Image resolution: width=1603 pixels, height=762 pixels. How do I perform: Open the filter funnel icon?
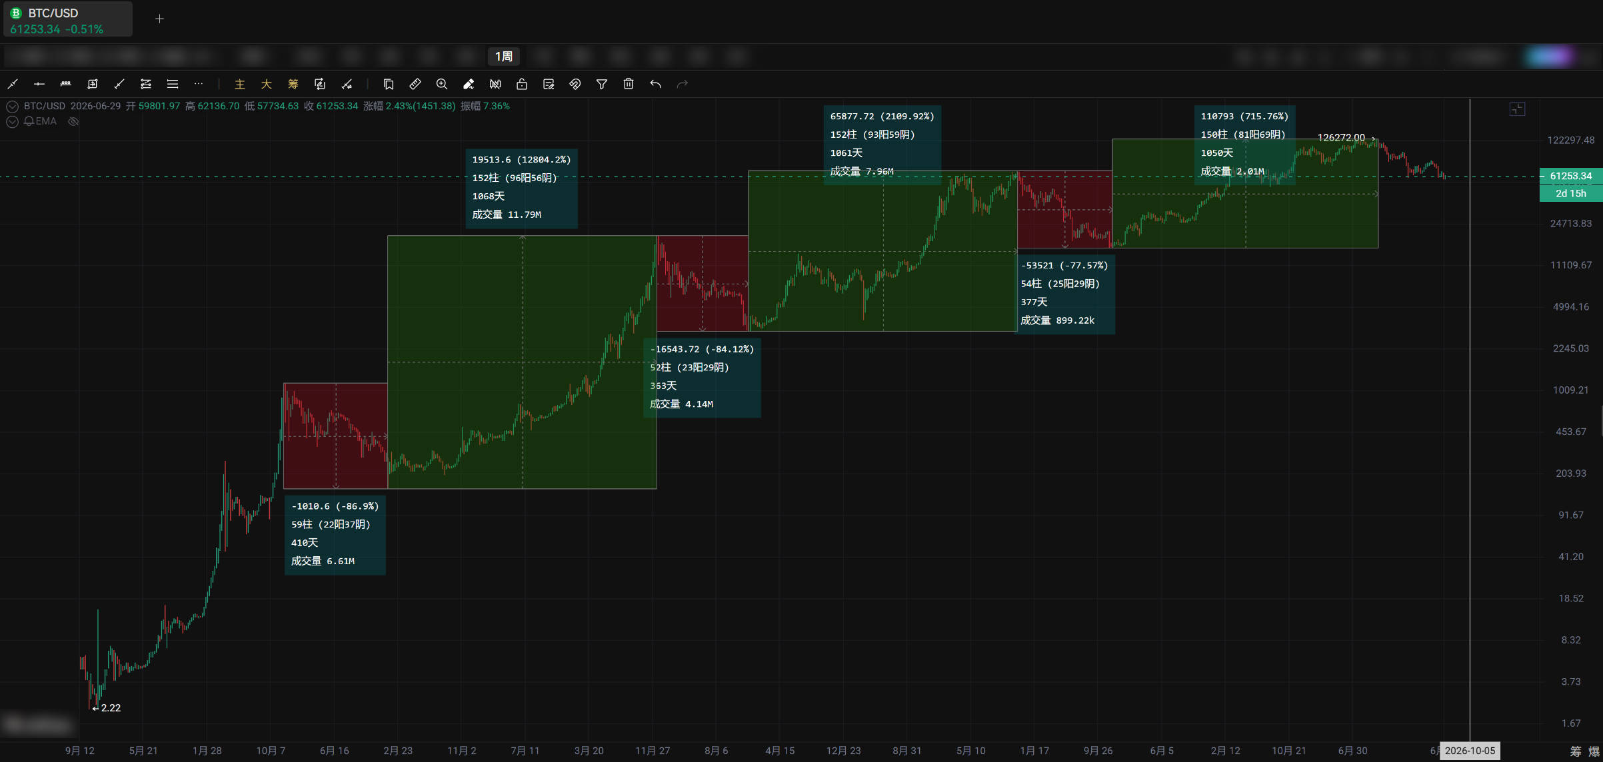coord(602,84)
